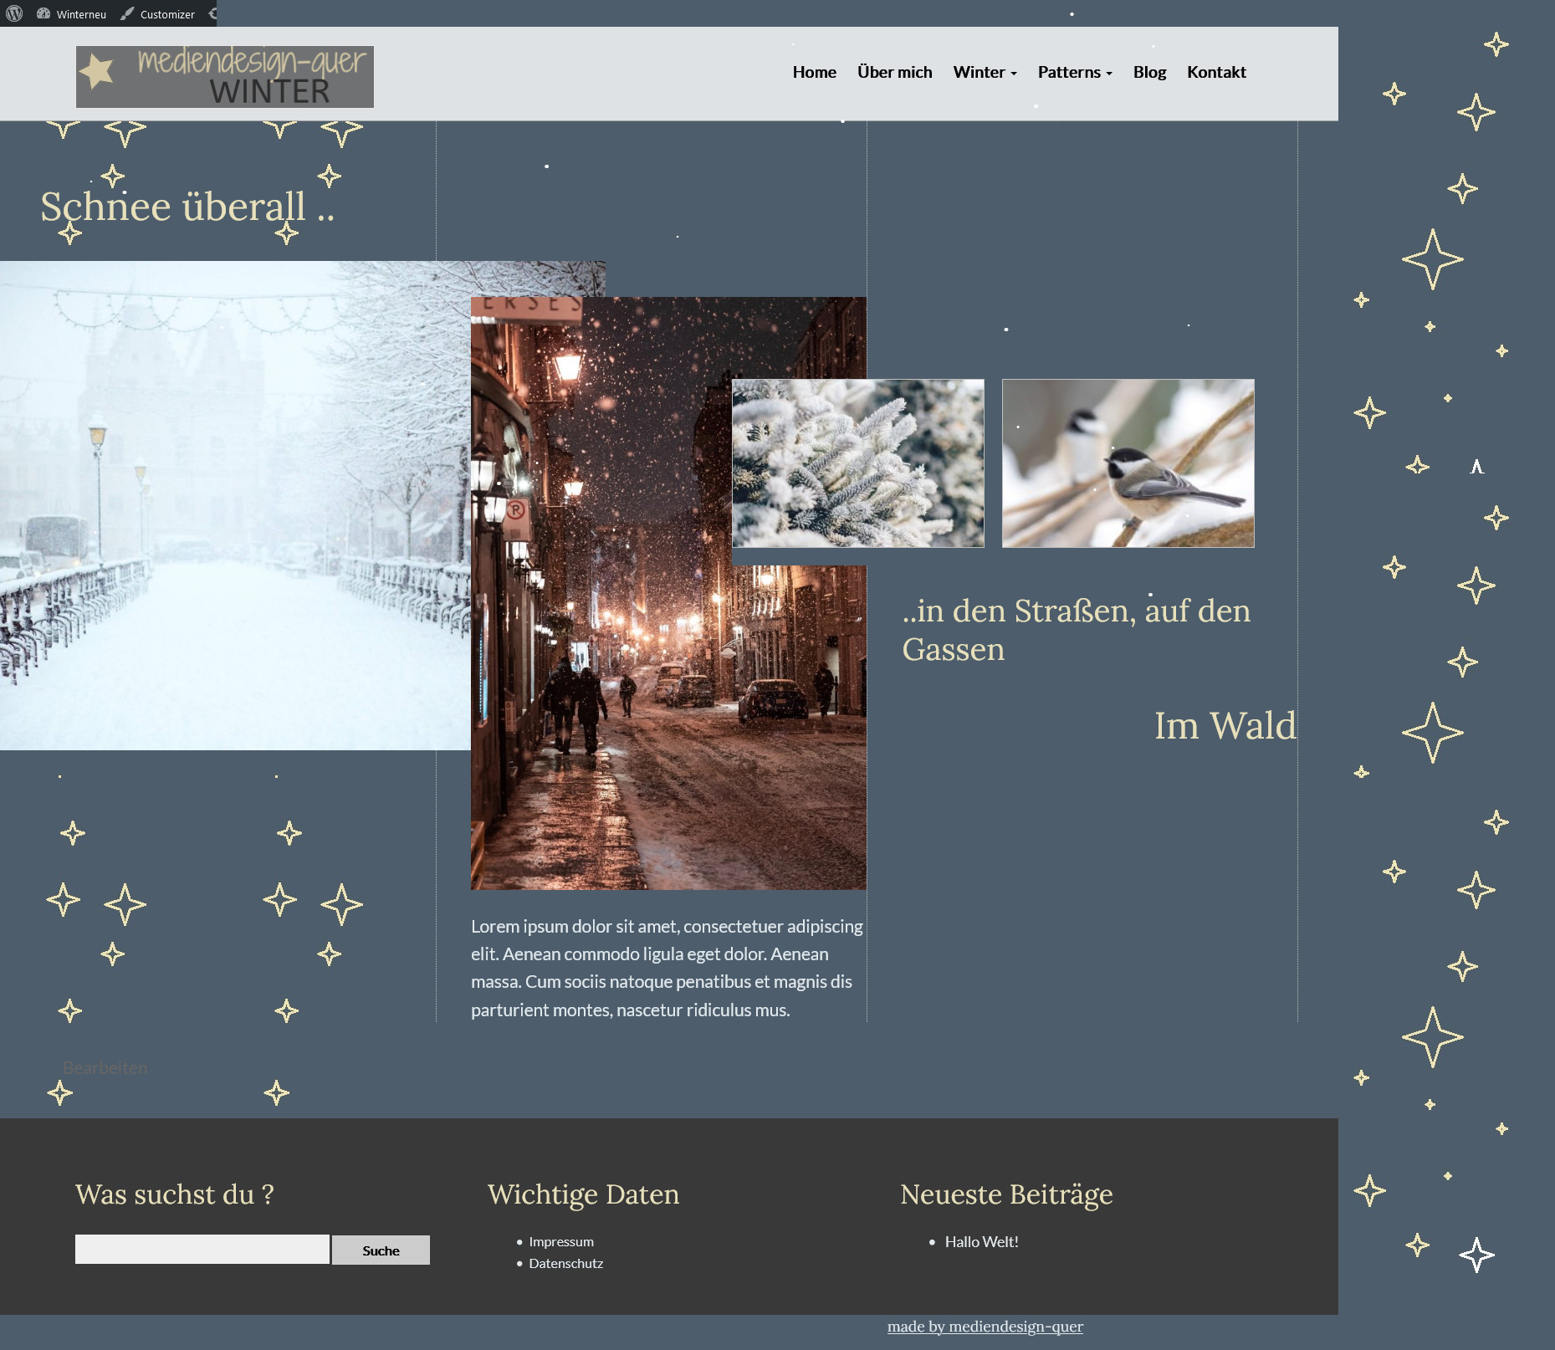Click the partially hidden updates icon
The height and width of the screenshot is (1350, 1555).
click(x=212, y=13)
